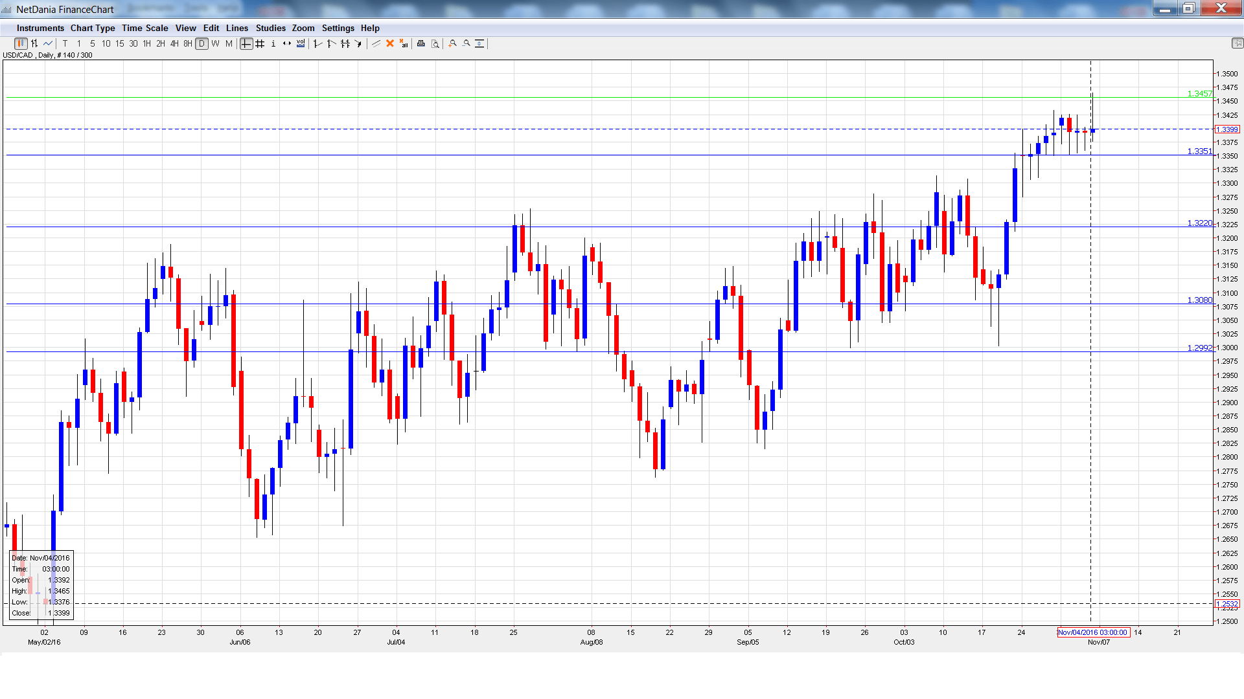Open print preview
Image resolution: width=1244 pixels, height=699 pixels.
click(435, 43)
